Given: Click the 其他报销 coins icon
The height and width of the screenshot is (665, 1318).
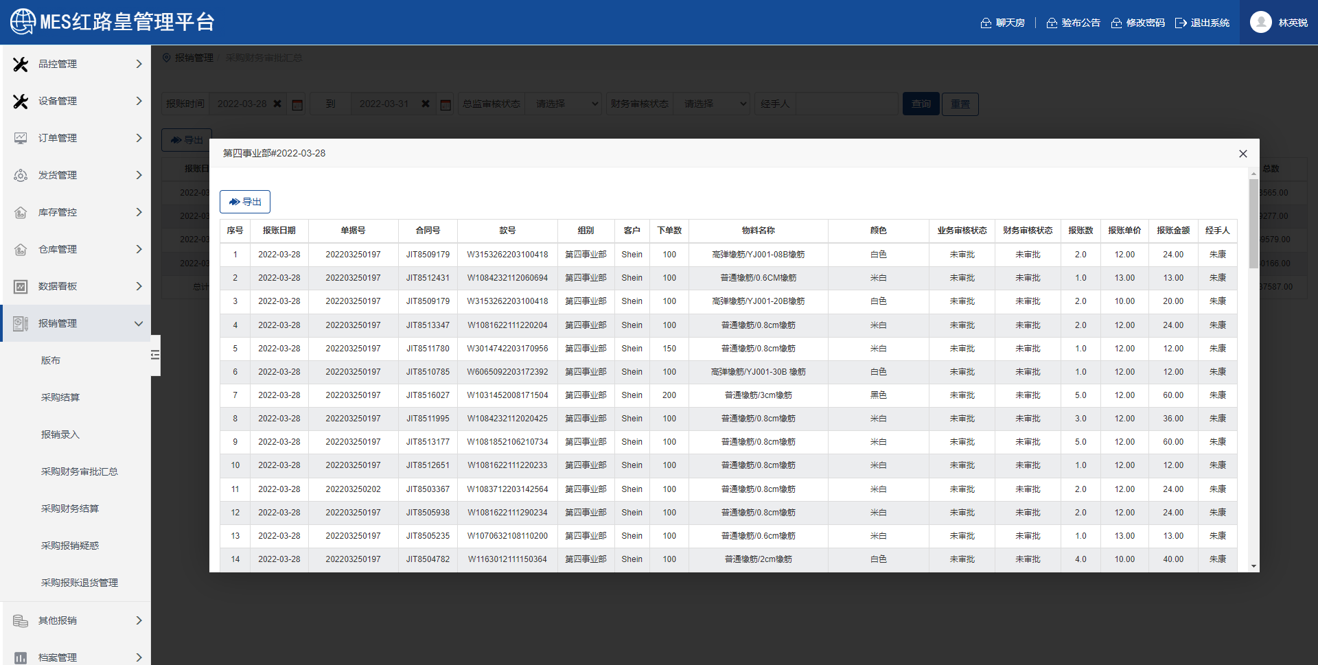Looking at the screenshot, I should click(21, 620).
